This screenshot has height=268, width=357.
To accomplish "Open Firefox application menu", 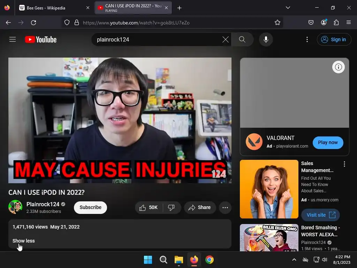I will coord(349,22).
